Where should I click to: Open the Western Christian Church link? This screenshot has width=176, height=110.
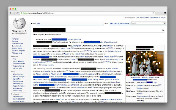tap(113, 99)
